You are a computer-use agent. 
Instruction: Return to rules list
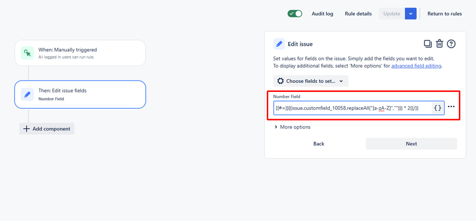click(x=445, y=14)
